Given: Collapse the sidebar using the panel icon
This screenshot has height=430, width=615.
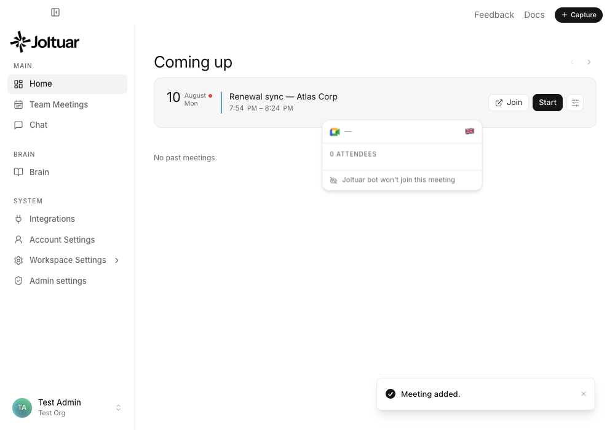Looking at the screenshot, I should click(x=55, y=12).
